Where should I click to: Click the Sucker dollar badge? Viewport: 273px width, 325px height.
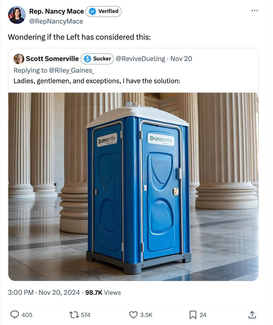coord(97,59)
